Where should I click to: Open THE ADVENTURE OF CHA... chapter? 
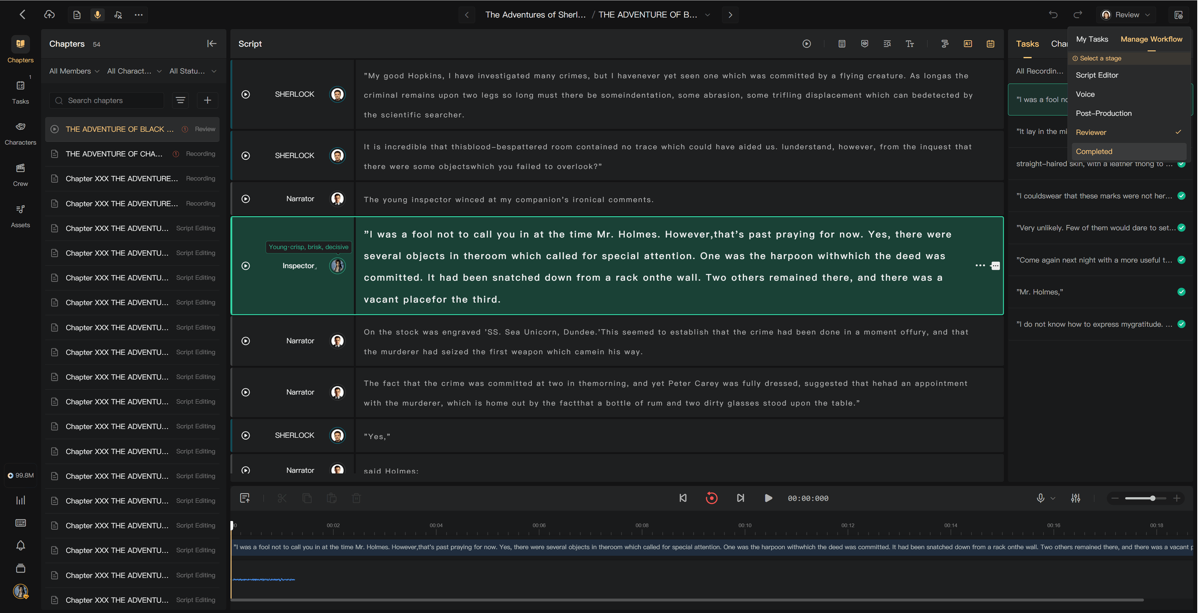(x=132, y=154)
